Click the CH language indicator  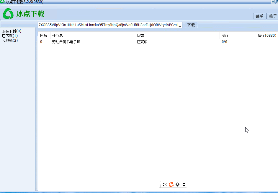165,184
